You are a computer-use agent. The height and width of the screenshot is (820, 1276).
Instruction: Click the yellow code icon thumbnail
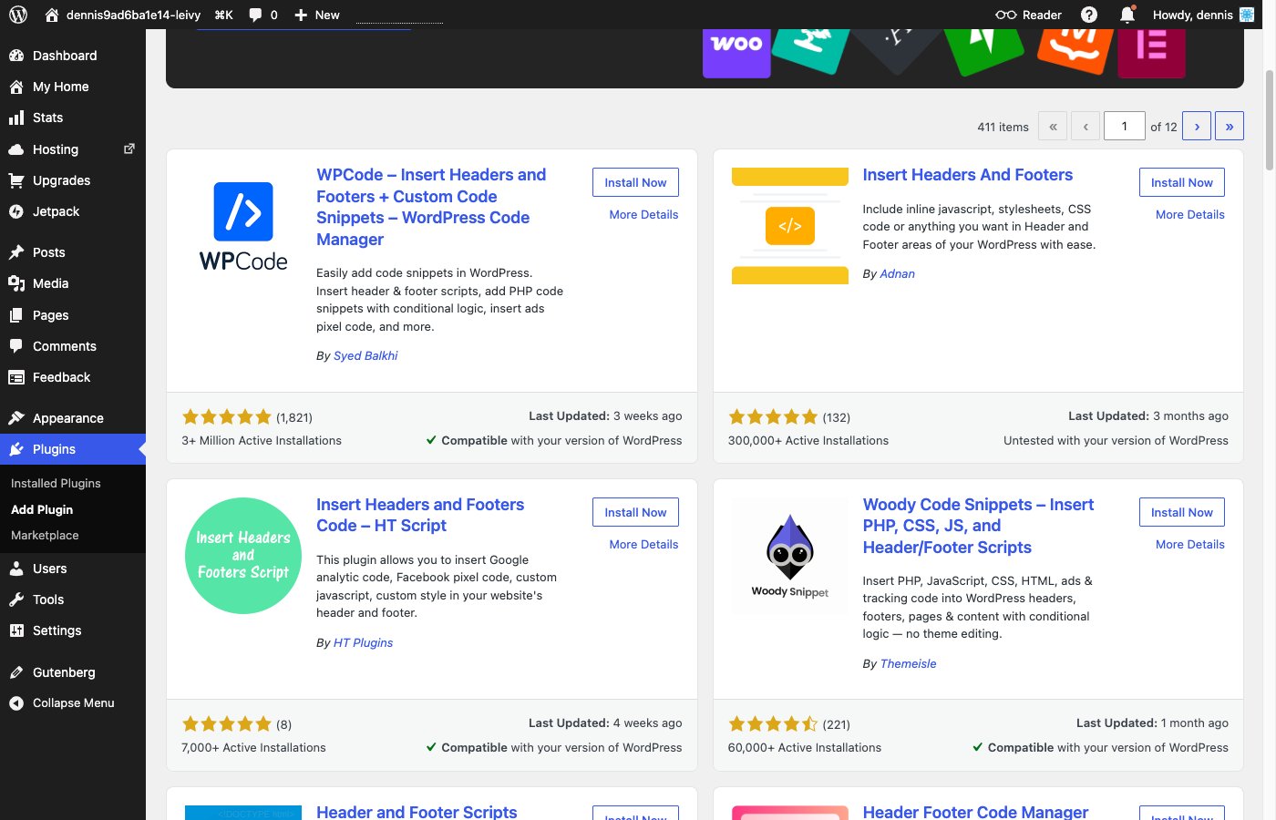click(x=790, y=226)
